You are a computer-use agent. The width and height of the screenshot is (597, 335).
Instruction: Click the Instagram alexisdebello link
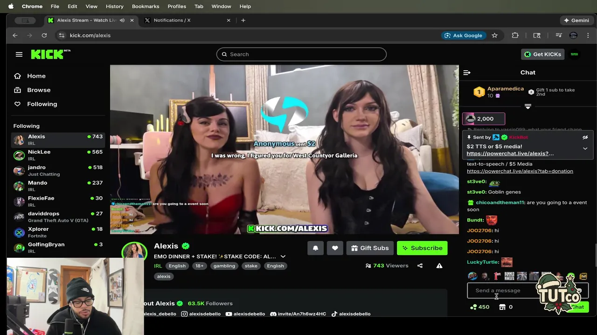point(201,314)
